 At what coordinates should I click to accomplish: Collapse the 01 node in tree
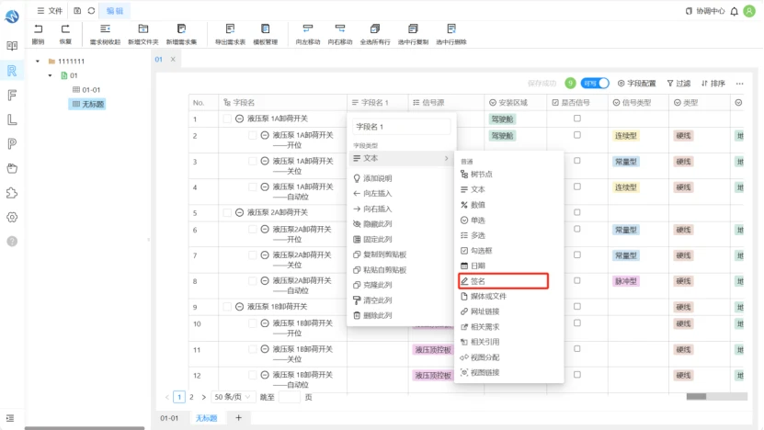[50, 75]
